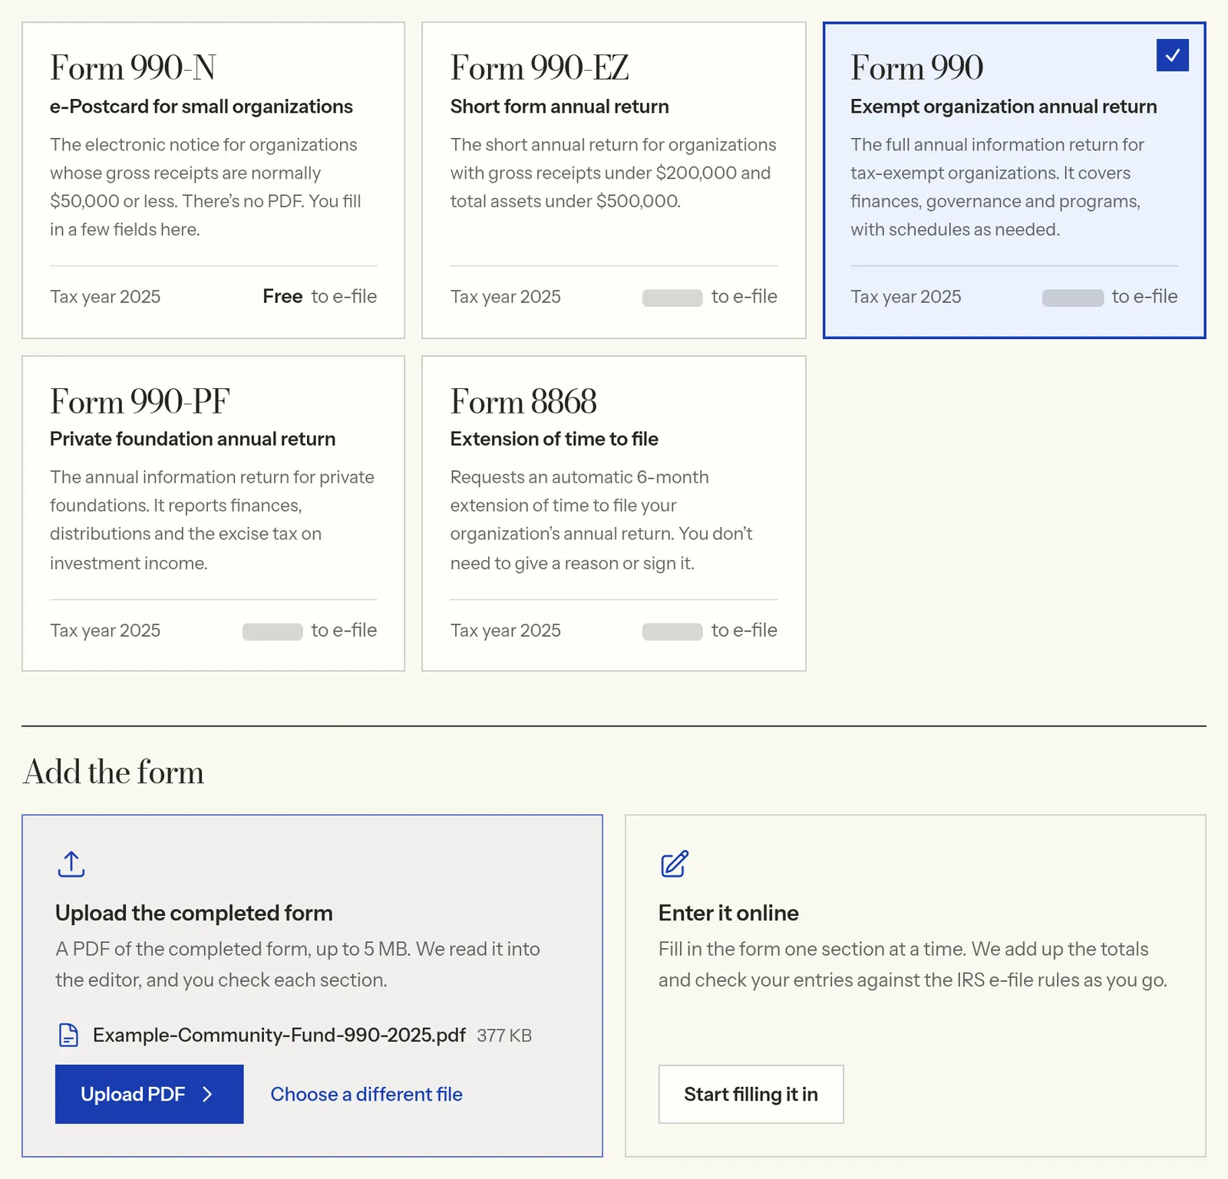Screen dimensions: 1228x1179
Task: Click the Upload the completed form heading
Action: coord(194,913)
